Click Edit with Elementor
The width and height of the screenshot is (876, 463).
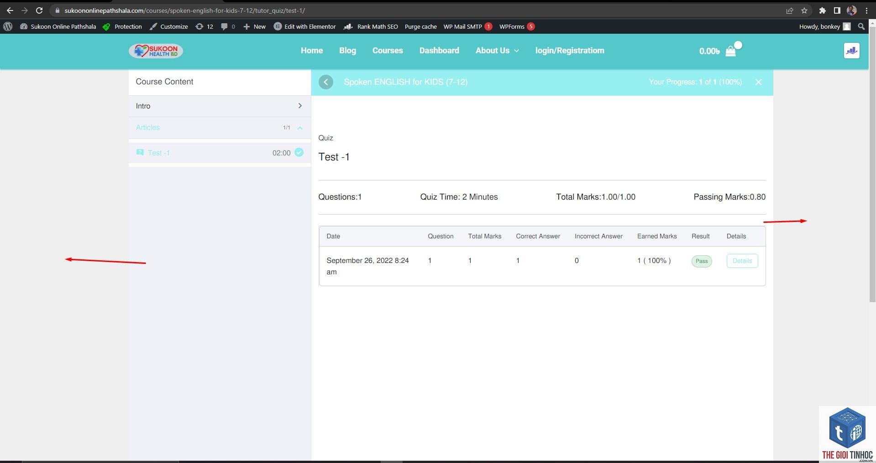304,26
